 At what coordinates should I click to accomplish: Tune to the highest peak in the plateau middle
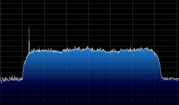click(x=87, y=47)
